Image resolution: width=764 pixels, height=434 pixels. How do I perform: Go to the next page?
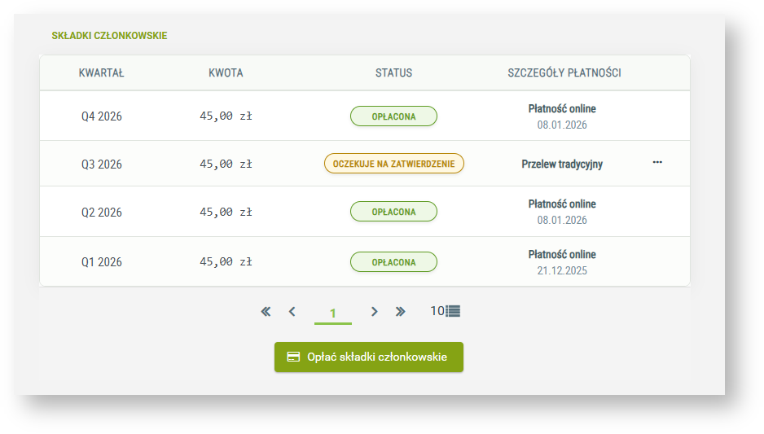(x=374, y=311)
